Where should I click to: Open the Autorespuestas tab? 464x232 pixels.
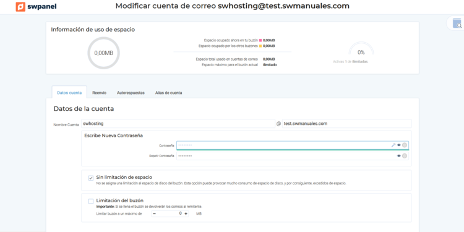coord(131,93)
